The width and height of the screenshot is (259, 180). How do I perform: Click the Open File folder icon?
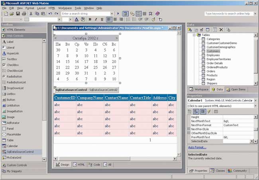point(12,13)
